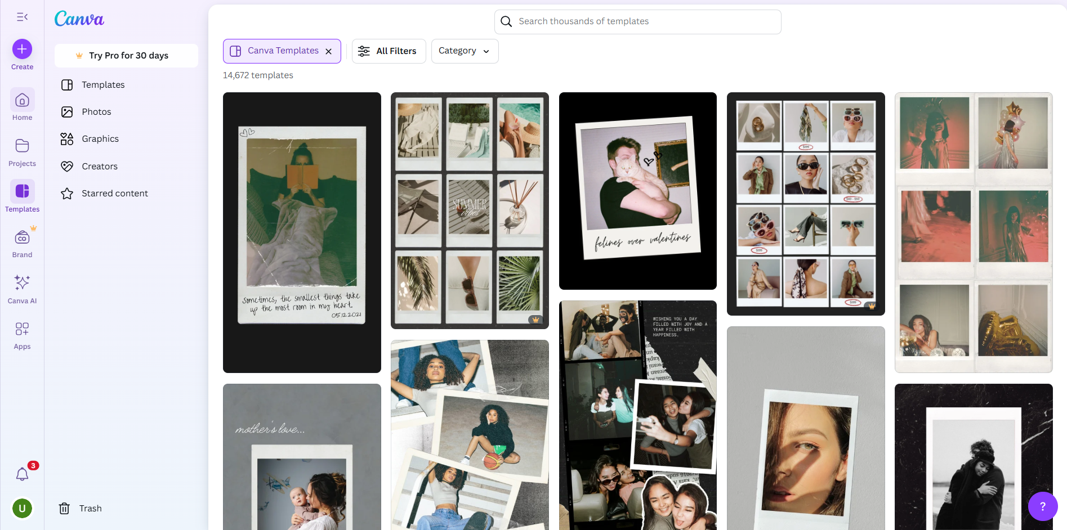This screenshot has height=530, width=1067.
Task: Click the 14,672 templates count text
Action: click(x=258, y=75)
